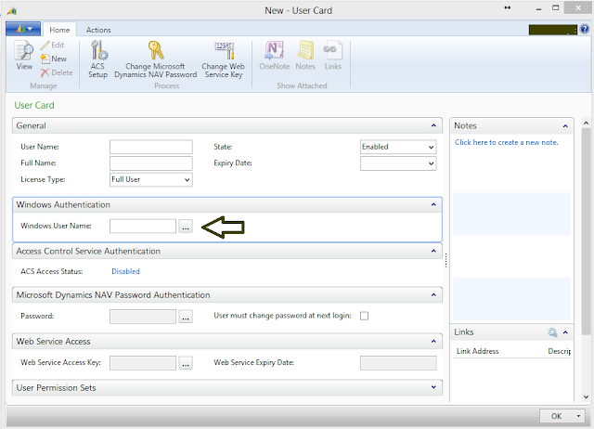Collapse the Windows Authentication FastTab
This screenshot has width=594, height=429.
tap(433, 204)
